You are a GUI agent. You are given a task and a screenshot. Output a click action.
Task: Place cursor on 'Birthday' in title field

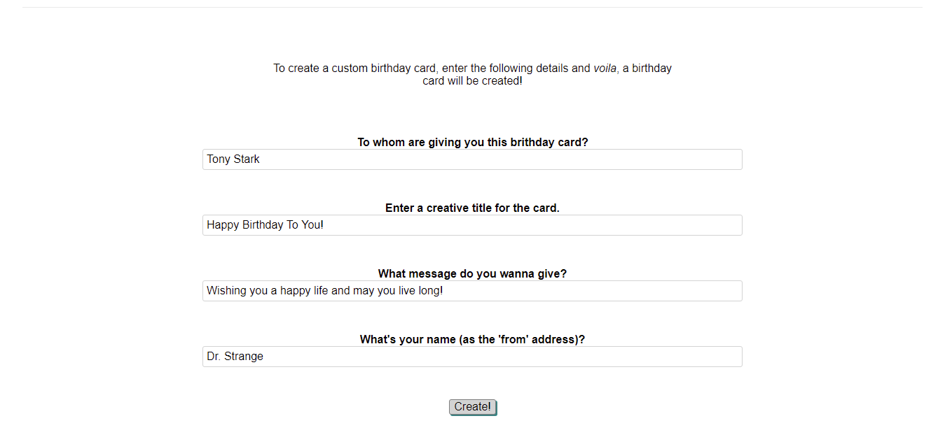(263, 225)
